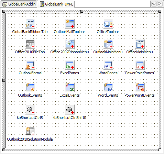Click the kbShortcutCtrlShiftS label text
The height and width of the screenshot is (154, 164).
[69, 118]
